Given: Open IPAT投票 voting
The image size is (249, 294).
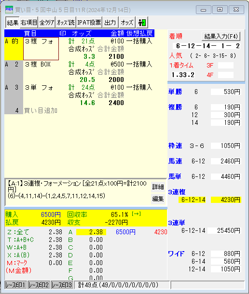Looking at the screenshot, I should click(x=89, y=23).
